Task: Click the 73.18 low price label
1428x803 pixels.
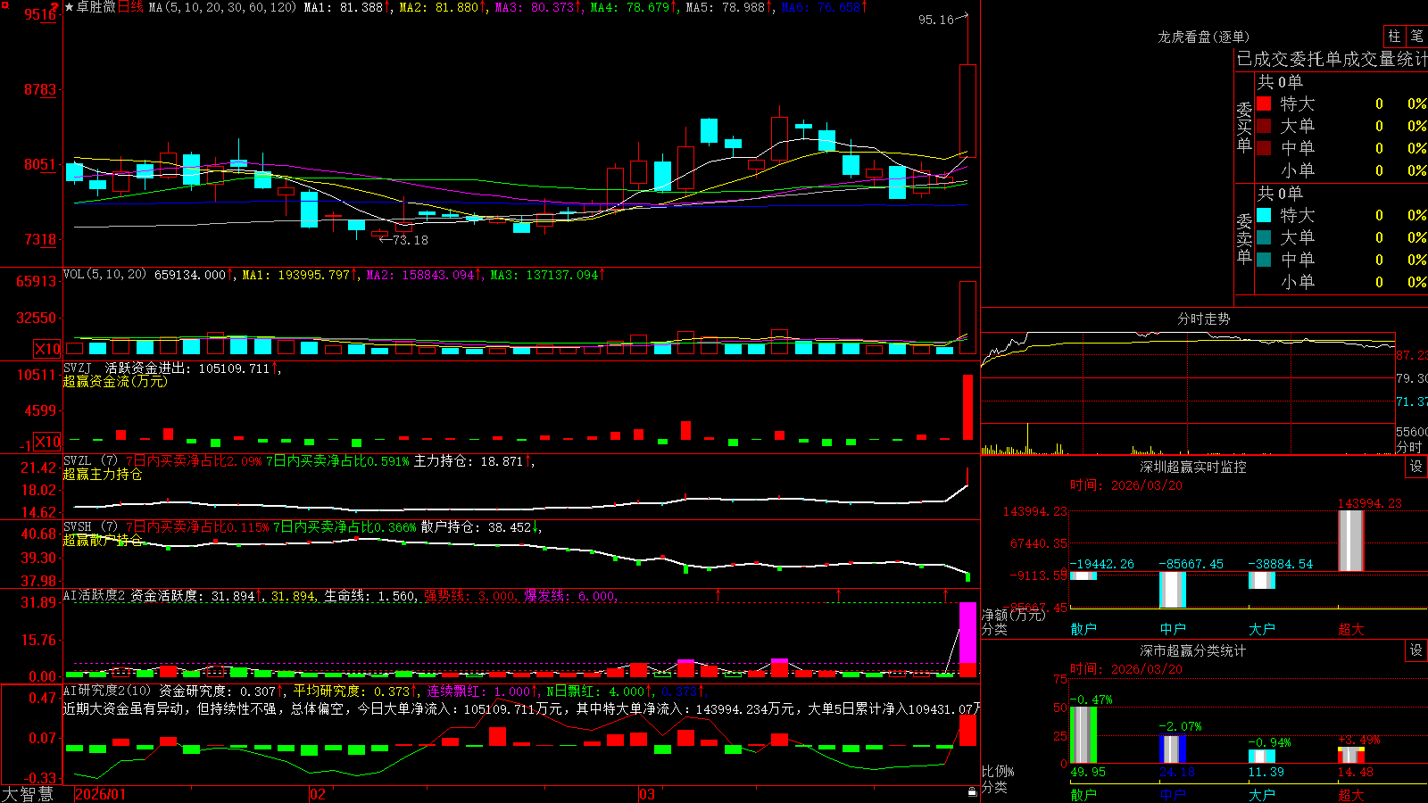Action: point(410,240)
